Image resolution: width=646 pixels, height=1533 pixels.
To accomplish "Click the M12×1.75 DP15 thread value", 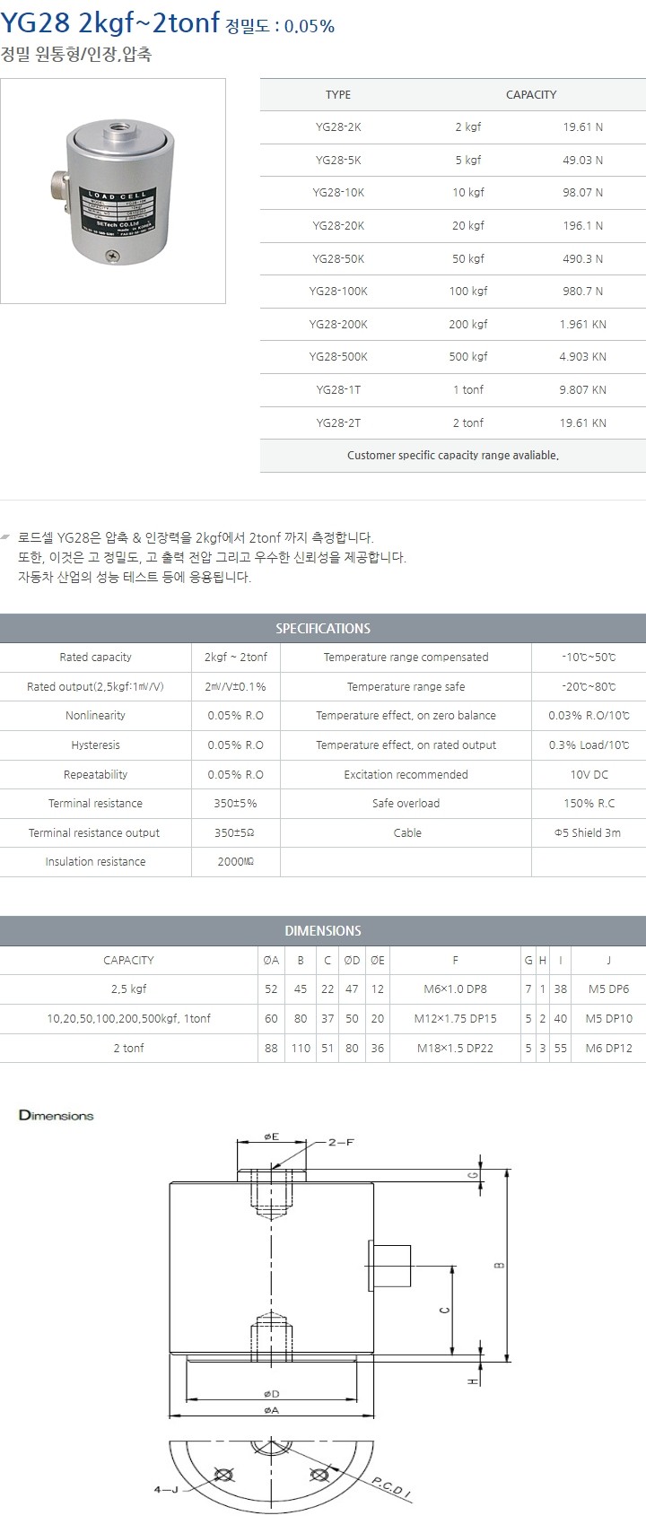I will coord(455,1019).
